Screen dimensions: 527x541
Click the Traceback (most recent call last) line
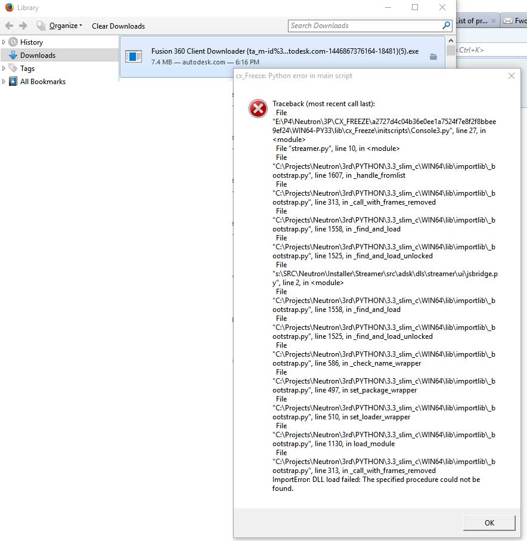point(324,104)
